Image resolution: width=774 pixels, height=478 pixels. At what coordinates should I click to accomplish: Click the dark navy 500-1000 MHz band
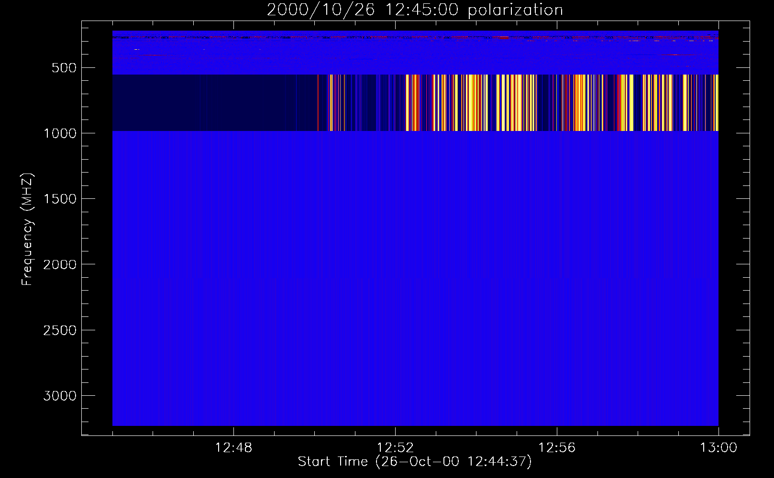215,103
